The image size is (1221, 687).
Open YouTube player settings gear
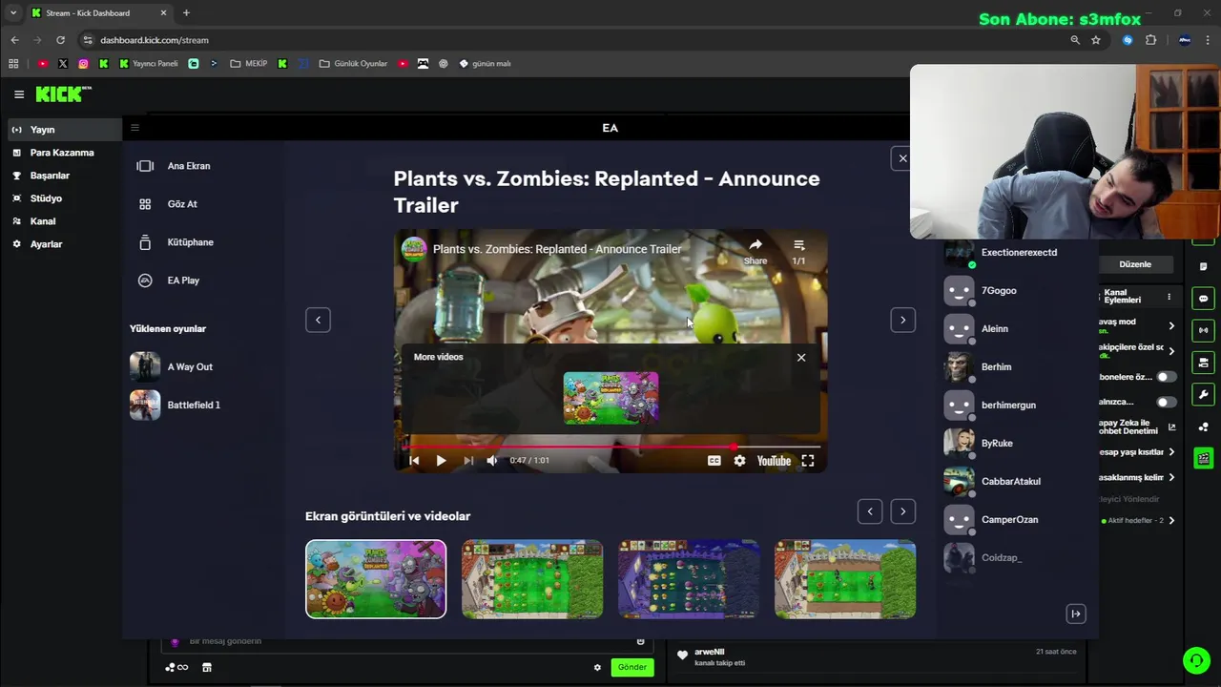739,461
